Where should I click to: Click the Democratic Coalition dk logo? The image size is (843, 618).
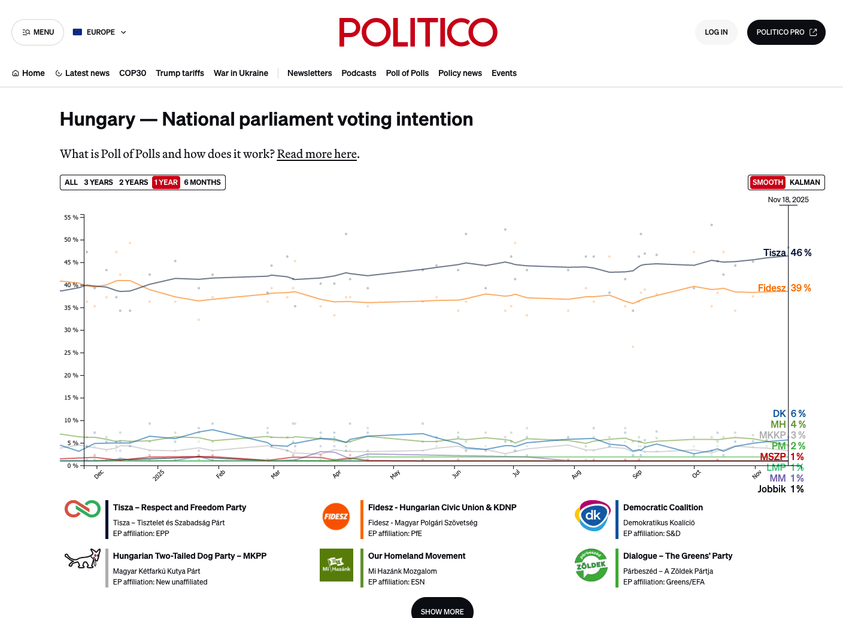pyautogui.click(x=592, y=516)
